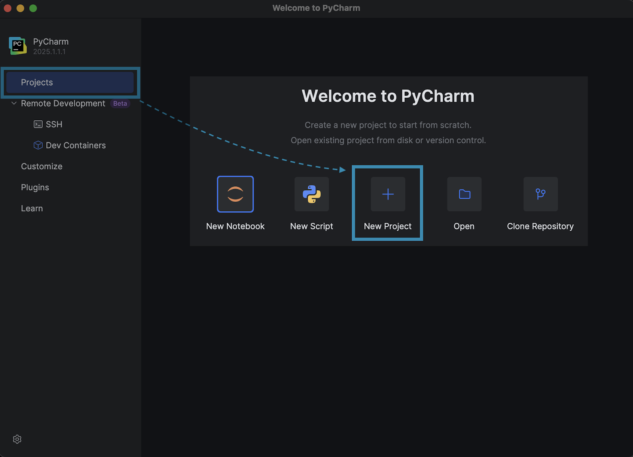
Task: Open the Customize section
Action: (x=42, y=166)
